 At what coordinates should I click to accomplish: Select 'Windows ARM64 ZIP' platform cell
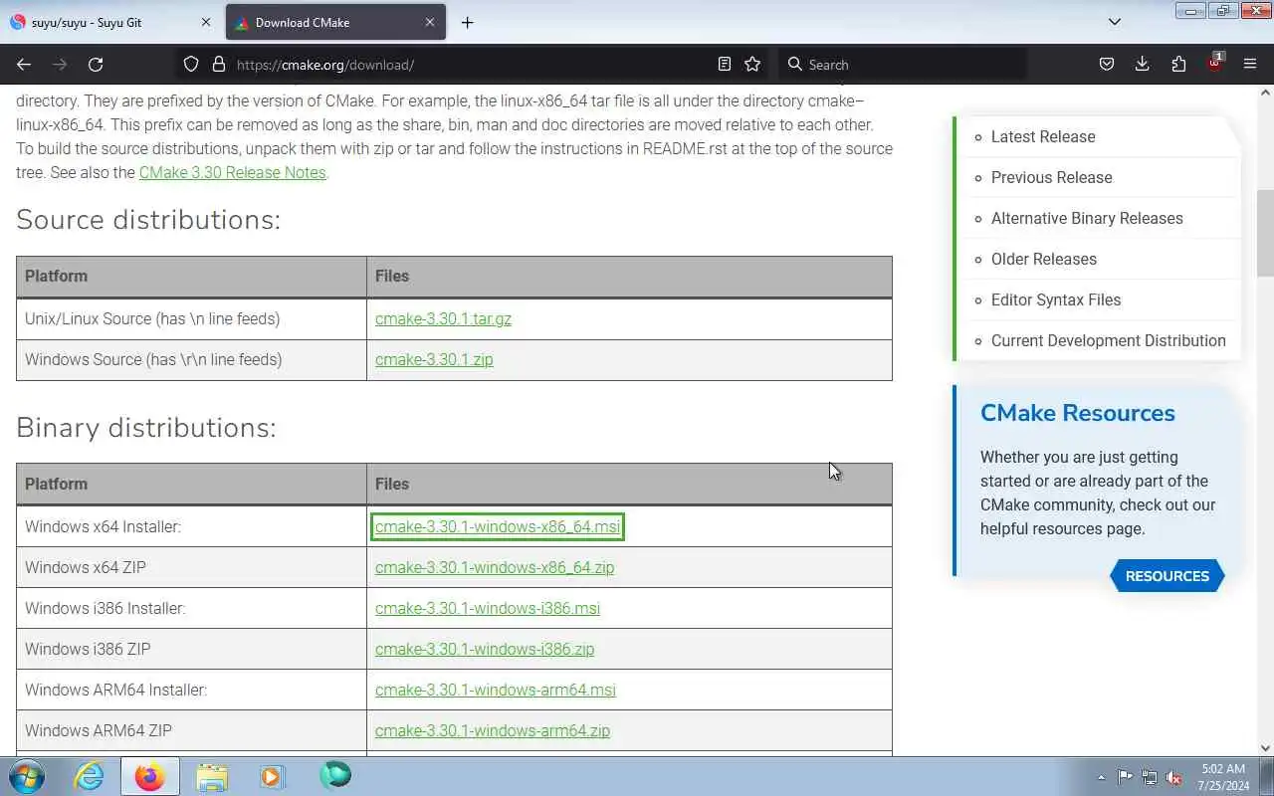pos(191,730)
